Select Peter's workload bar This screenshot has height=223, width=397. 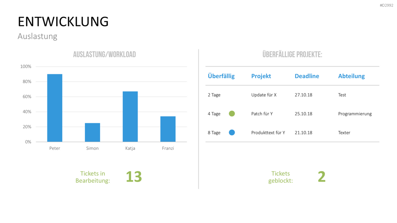(55, 108)
